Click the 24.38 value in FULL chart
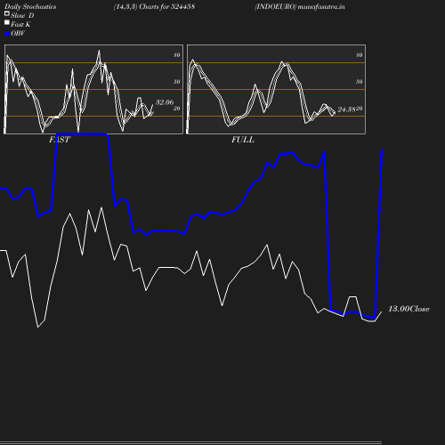 pyautogui.click(x=346, y=109)
